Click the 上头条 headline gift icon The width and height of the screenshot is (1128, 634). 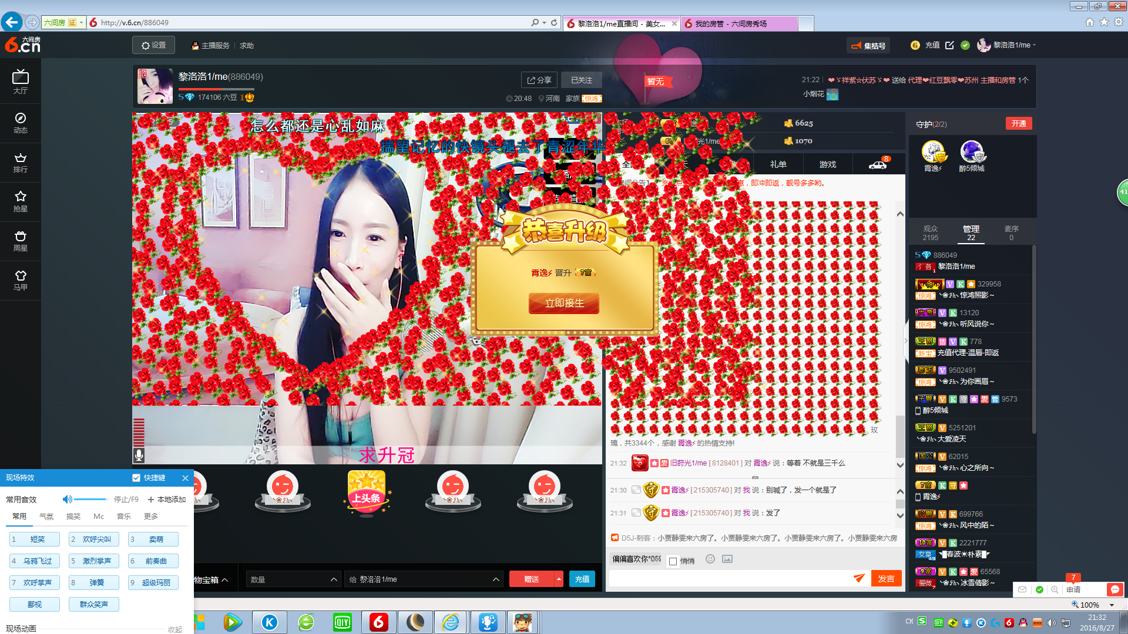(x=367, y=493)
